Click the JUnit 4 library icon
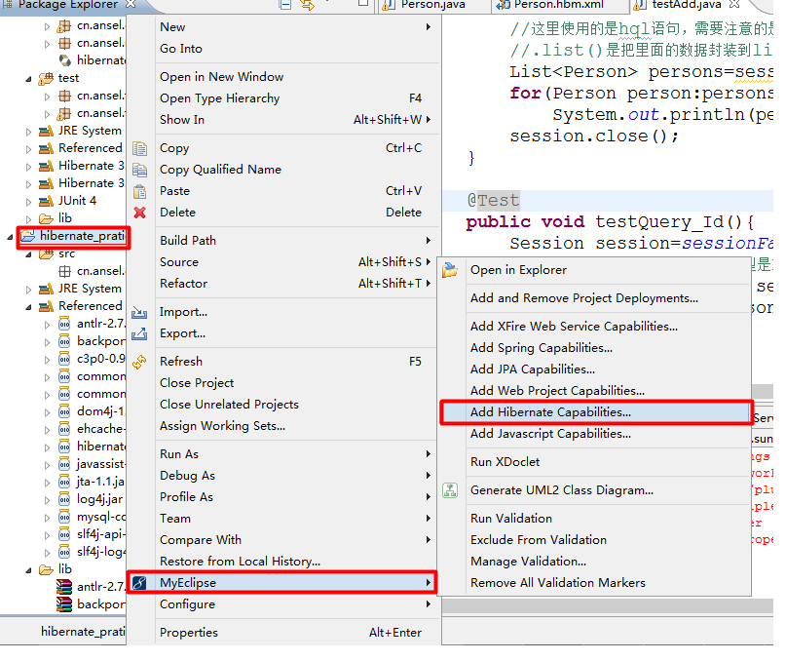This screenshot has width=786, height=661. 46,201
